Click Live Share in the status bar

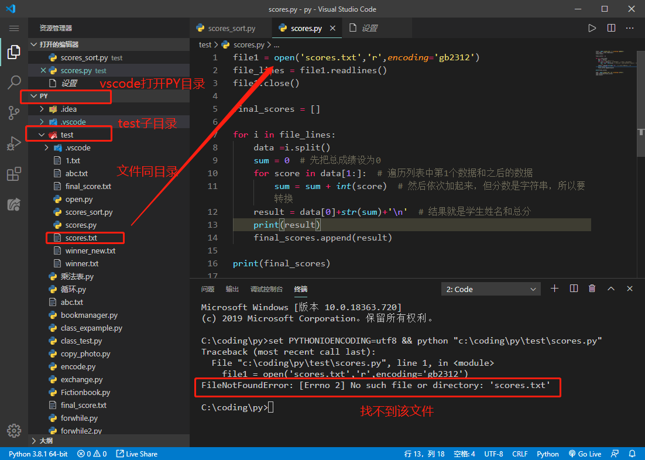tap(136, 454)
